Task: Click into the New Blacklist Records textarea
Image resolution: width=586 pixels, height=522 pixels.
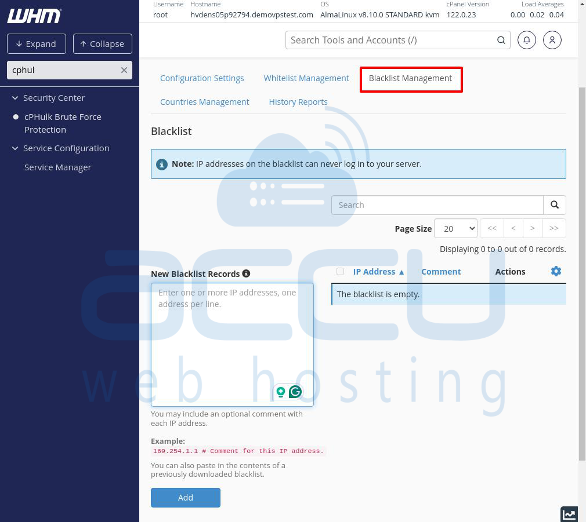Action: pos(232,344)
